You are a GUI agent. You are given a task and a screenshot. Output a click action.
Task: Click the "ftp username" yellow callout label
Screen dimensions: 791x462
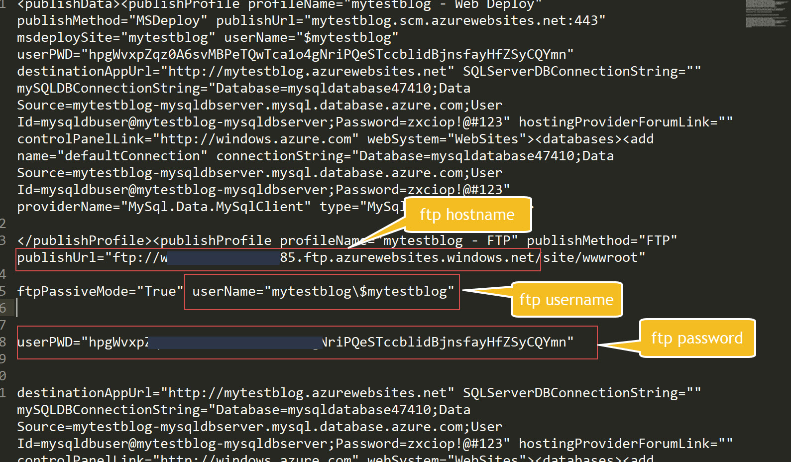click(x=566, y=300)
